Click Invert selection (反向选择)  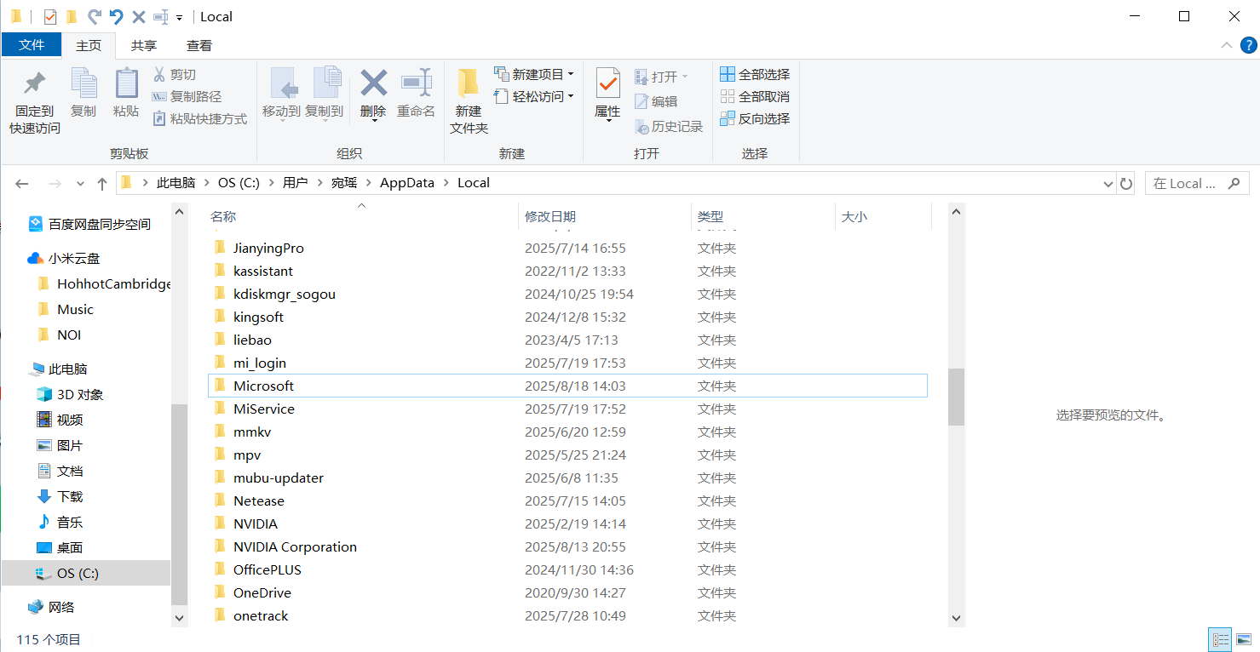[x=755, y=118]
